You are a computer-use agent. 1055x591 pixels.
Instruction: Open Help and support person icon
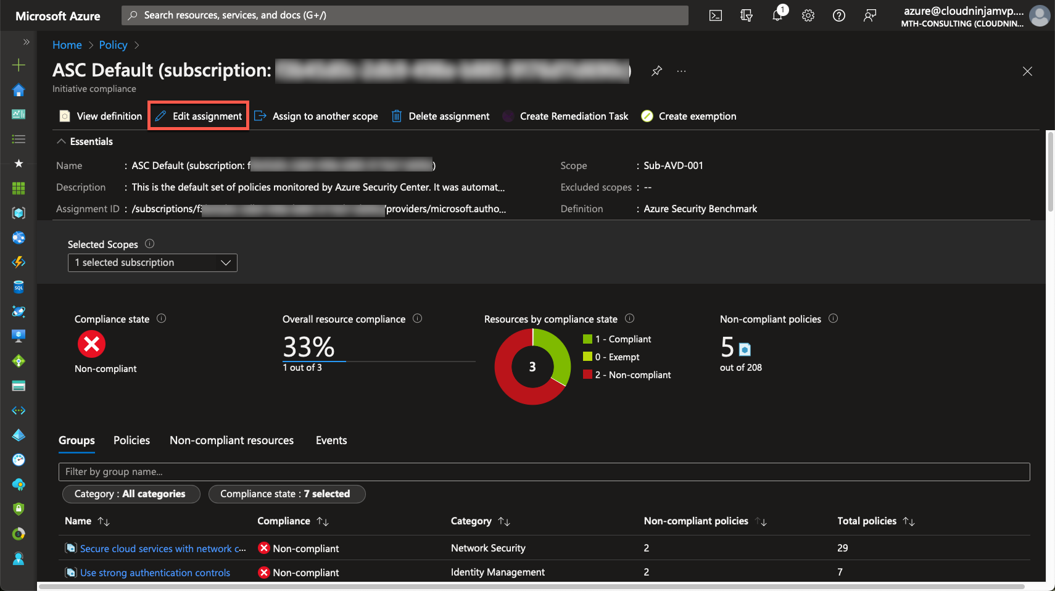(x=19, y=558)
